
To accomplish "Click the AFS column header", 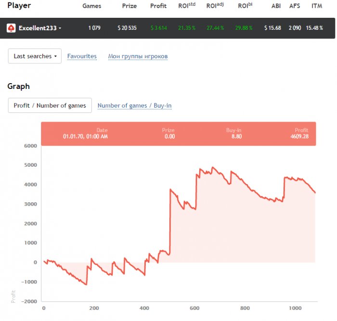I will point(294,6).
